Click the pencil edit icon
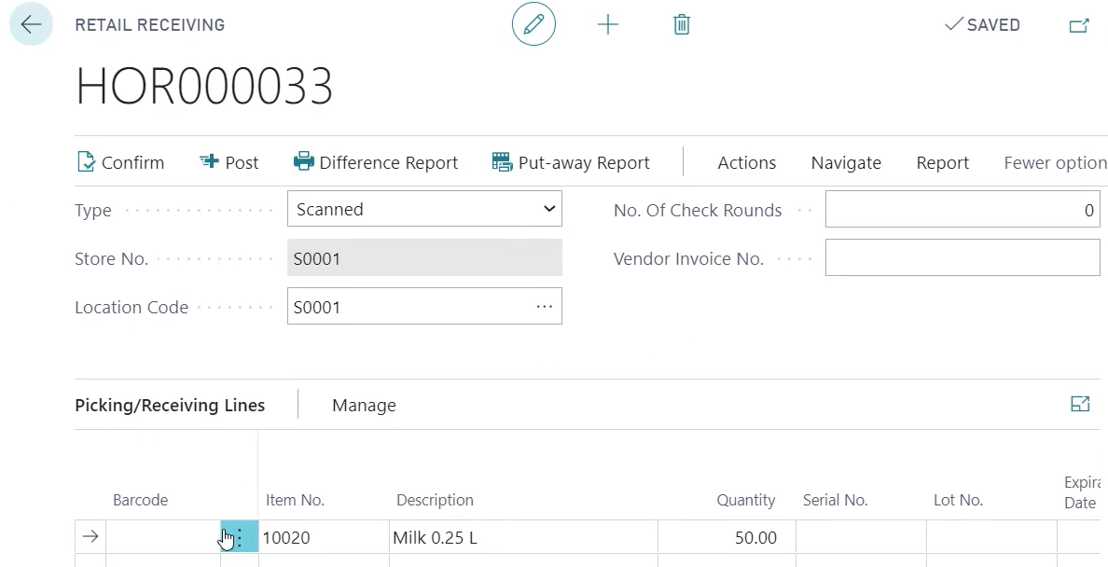Image resolution: width=1108 pixels, height=567 pixels. (x=533, y=25)
